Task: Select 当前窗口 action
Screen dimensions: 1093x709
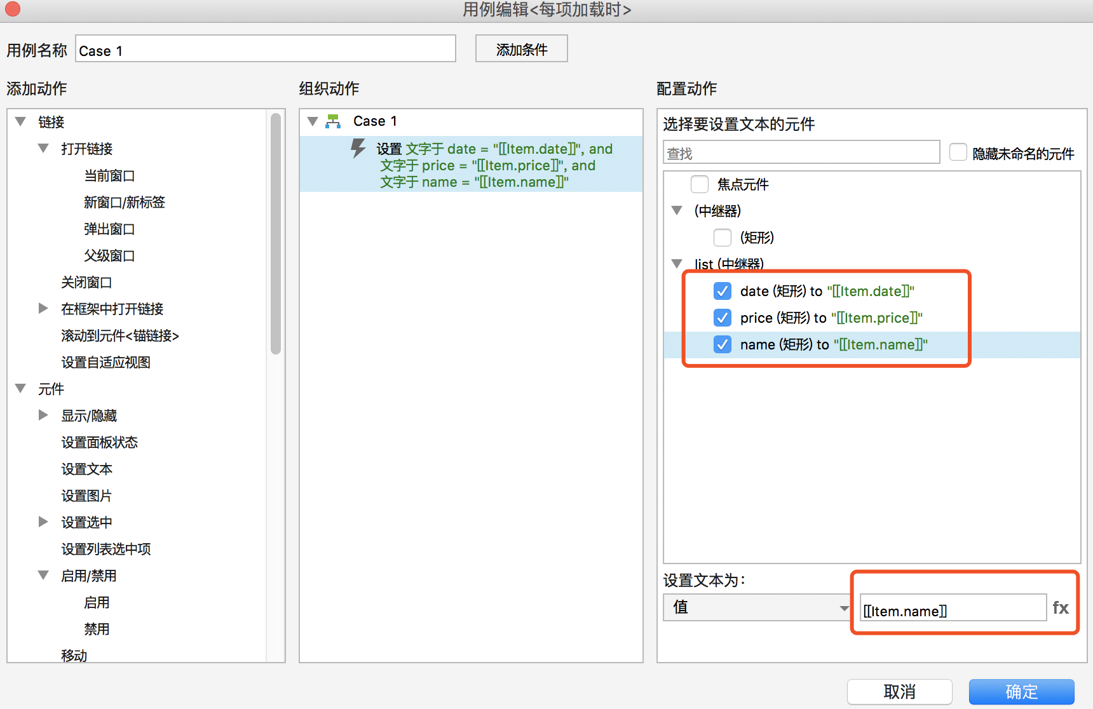Action: click(x=109, y=175)
